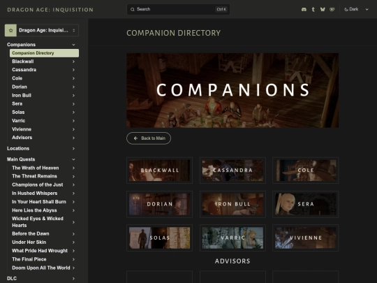377x283 pixels.
Task: Click the magnifier icon in search bar
Action: click(133, 9)
